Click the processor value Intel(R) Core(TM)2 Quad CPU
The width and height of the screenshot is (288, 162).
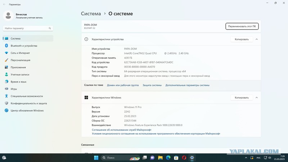tap(140, 53)
